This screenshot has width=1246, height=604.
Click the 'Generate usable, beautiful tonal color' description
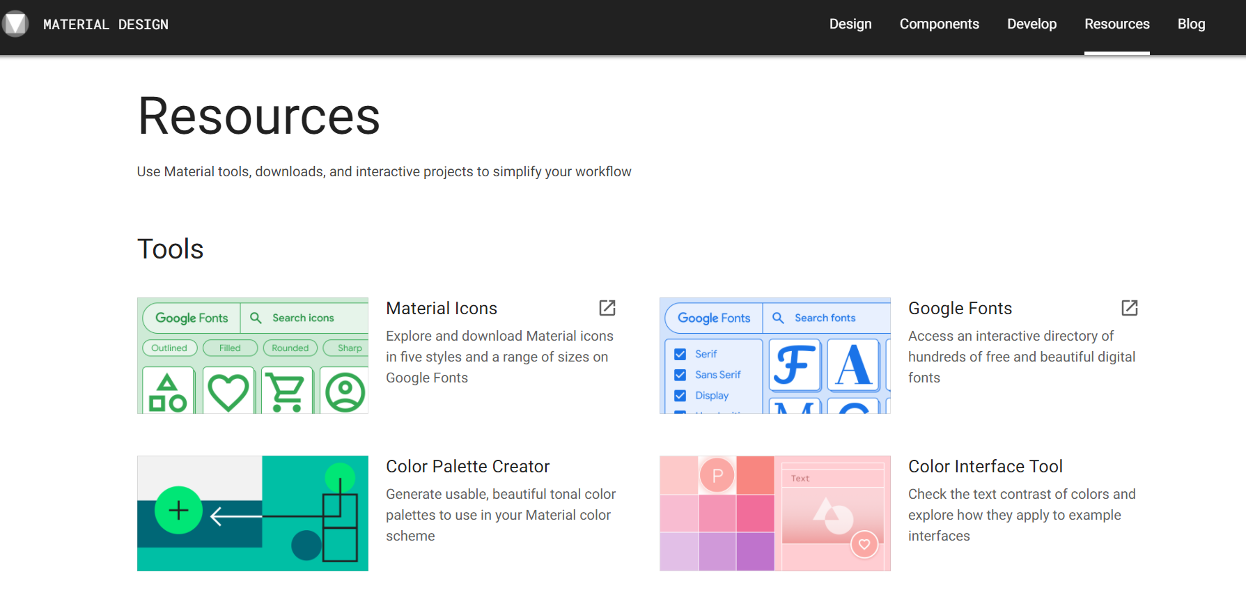point(501,515)
